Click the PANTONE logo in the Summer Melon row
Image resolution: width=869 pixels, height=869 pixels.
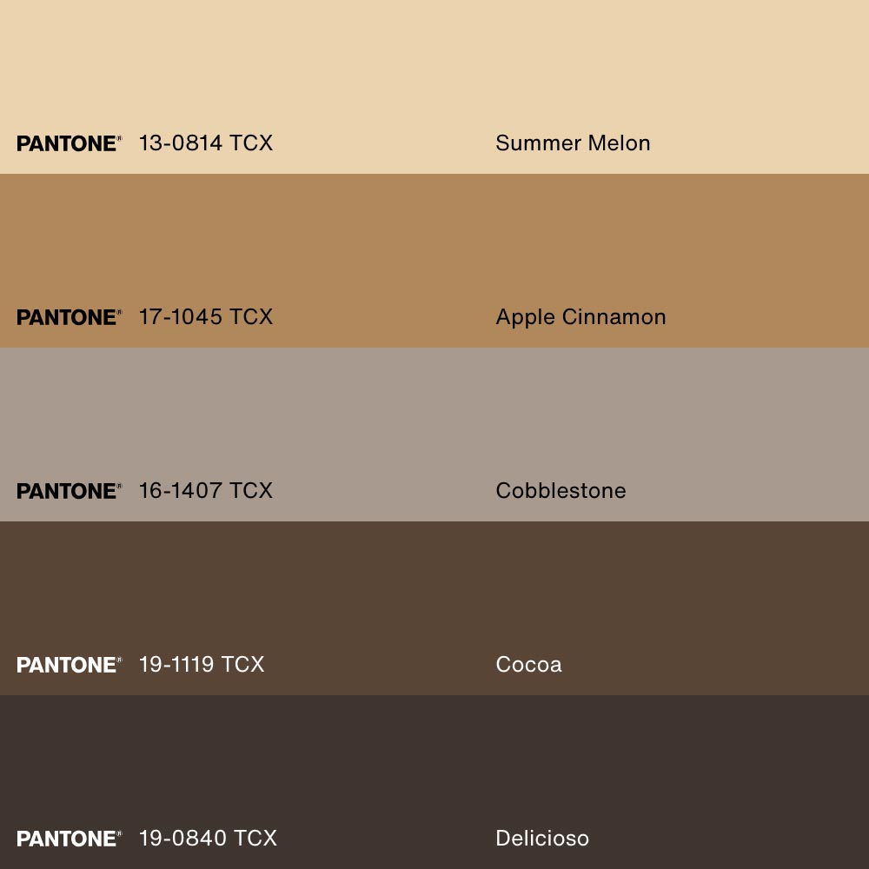[x=69, y=143]
